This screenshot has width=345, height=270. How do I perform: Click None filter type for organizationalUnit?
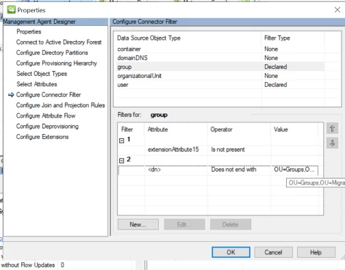pos(271,76)
